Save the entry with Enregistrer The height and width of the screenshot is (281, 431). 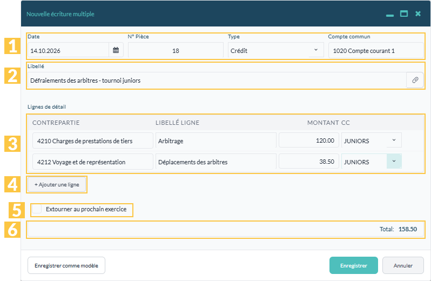click(353, 265)
